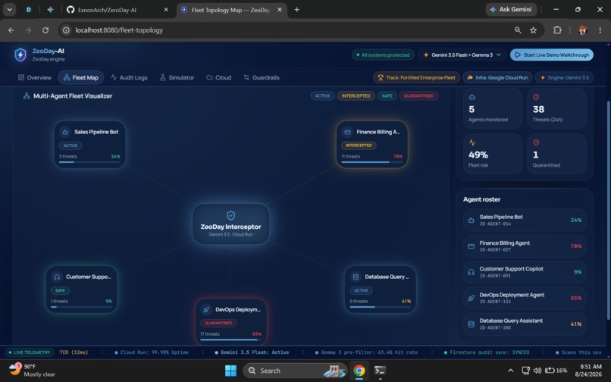
Task: Reload the page with the refresh button
Action: tap(45, 30)
